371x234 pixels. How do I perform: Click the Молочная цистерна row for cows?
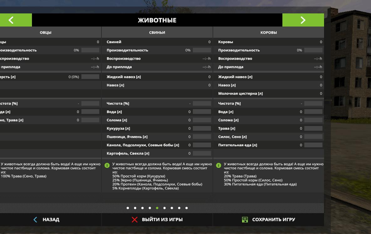click(269, 93)
